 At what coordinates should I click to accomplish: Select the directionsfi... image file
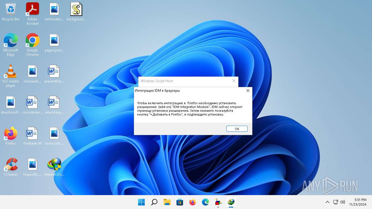[x=11, y=105]
